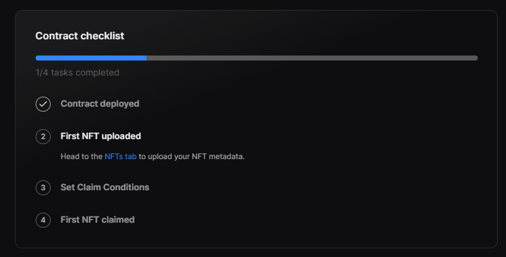The width and height of the screenshot is (506, 257).
Task: Click the word 'deployed' in the completed step
Action: pos(119,104)
